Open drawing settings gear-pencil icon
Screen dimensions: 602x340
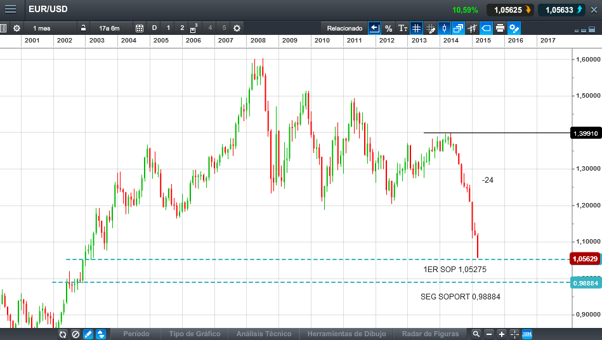514,28
